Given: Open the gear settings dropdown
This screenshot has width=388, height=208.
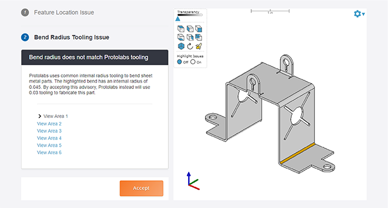Looking at the screenshot, I should [359, 14].
